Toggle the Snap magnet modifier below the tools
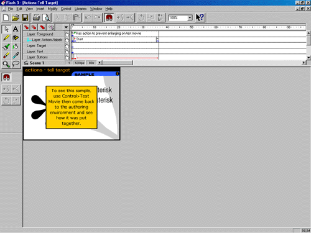Image resolution: width=311 pixels, height=233 pixels. 6,78
